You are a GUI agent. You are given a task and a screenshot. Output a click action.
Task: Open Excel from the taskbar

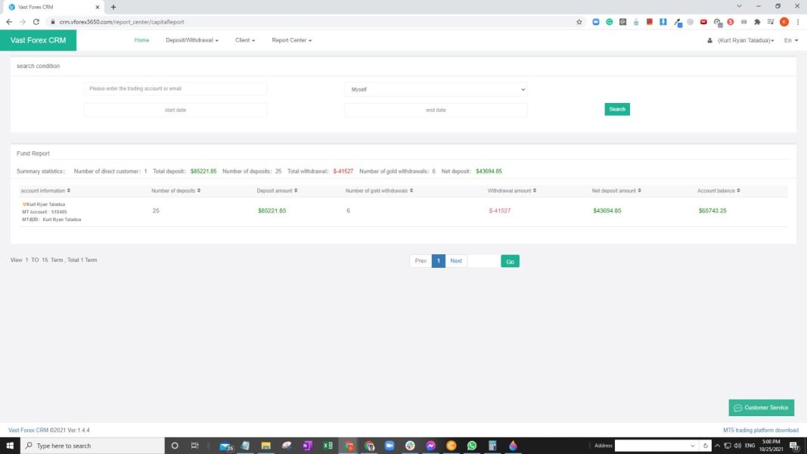click(327, 445)
